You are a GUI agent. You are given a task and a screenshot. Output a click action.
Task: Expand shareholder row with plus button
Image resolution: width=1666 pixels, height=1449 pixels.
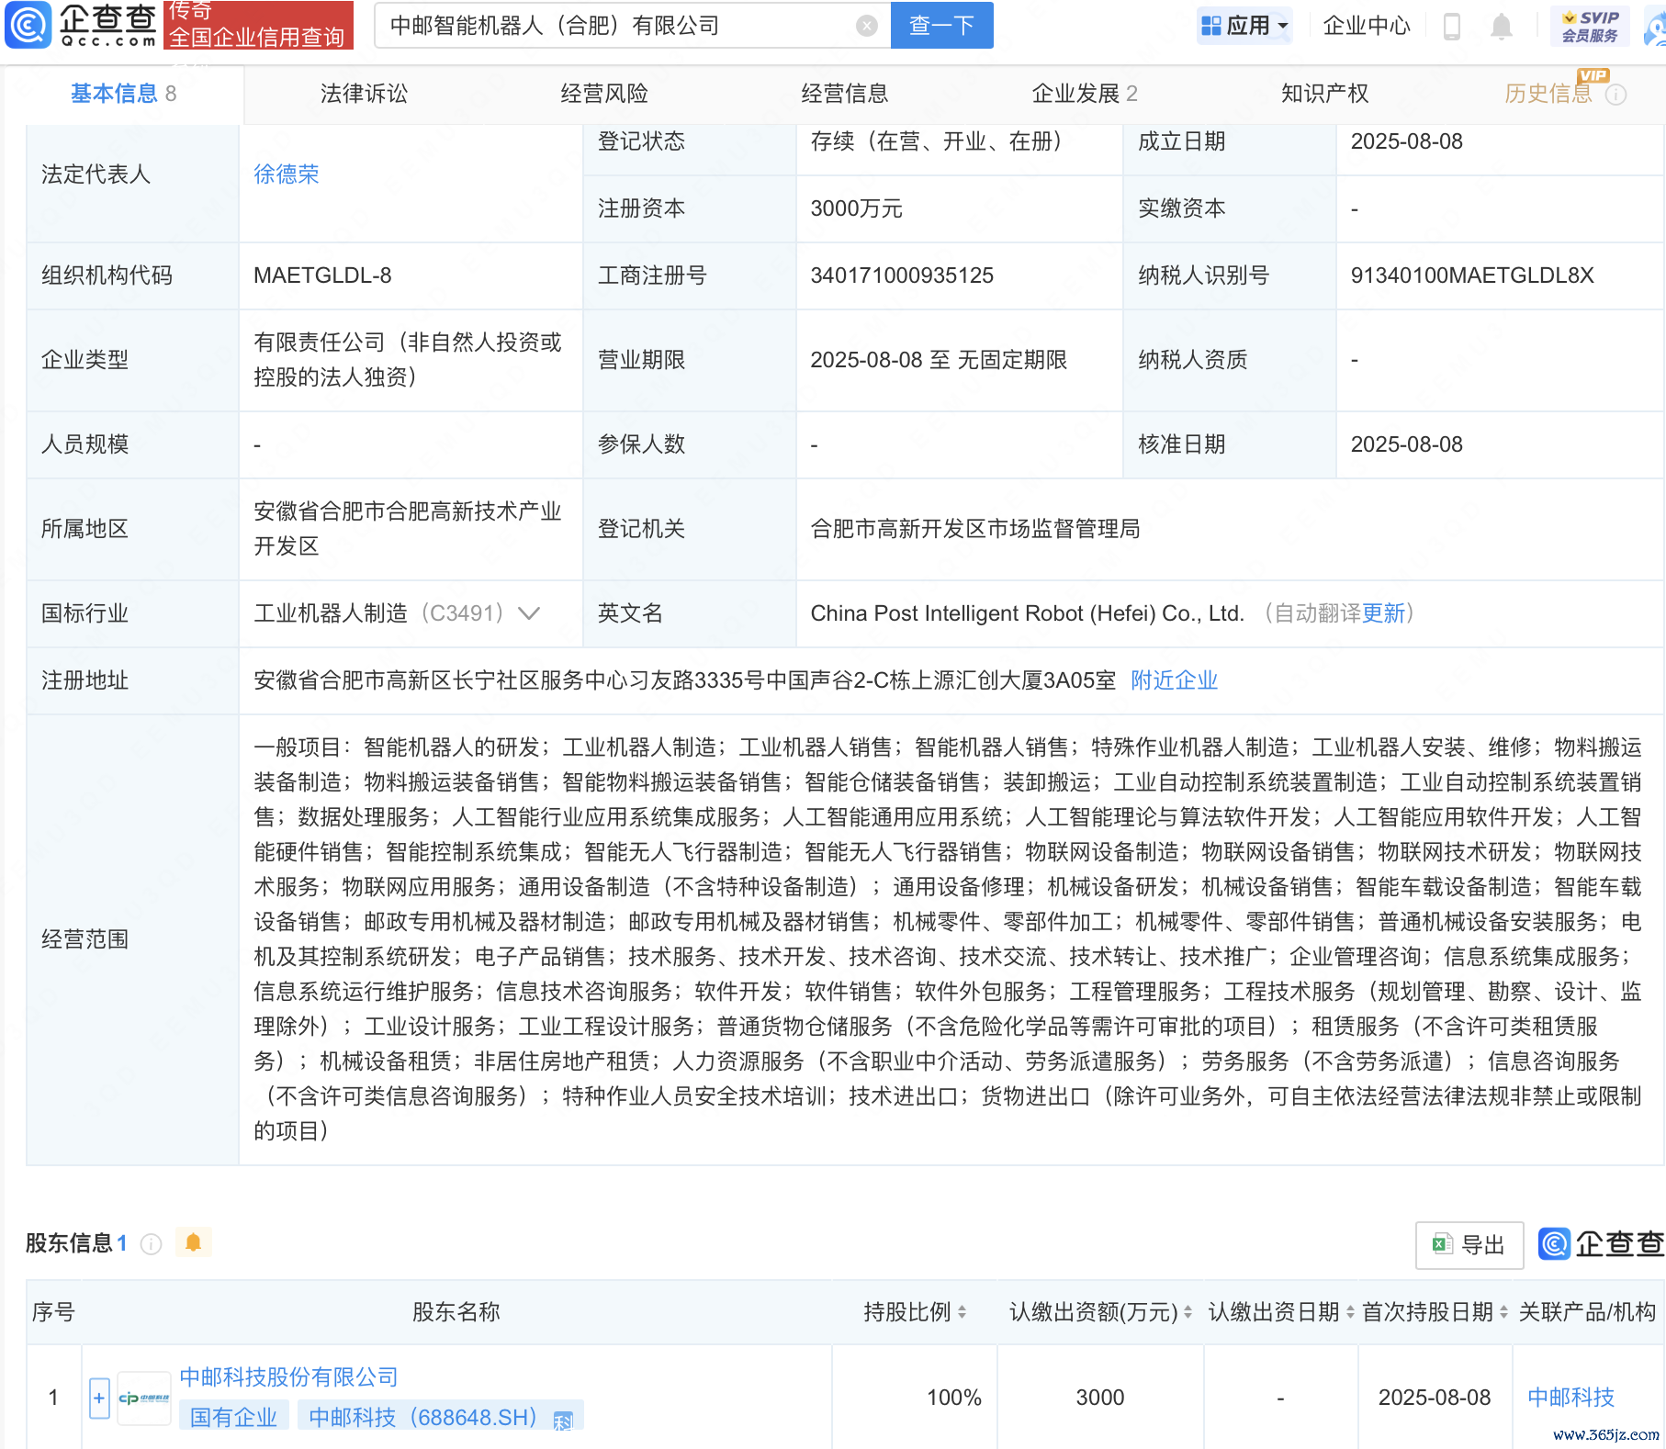coord(99,1398)
